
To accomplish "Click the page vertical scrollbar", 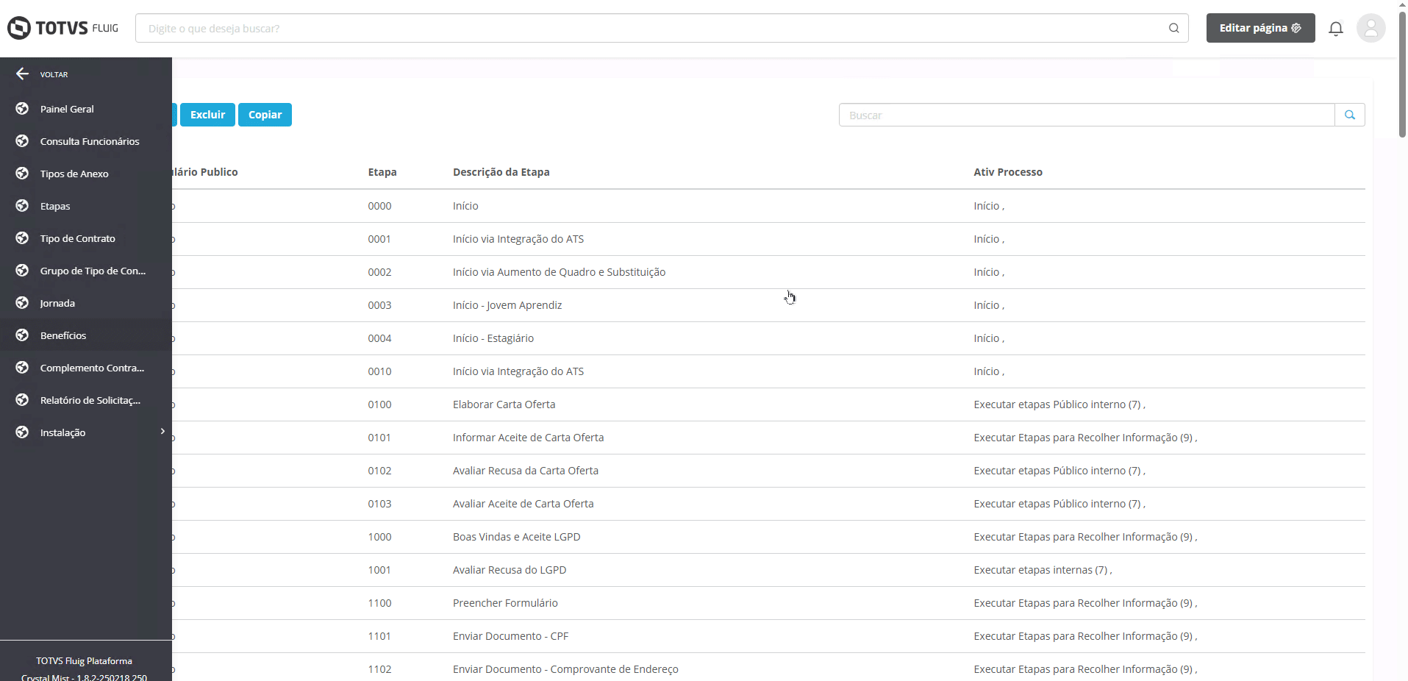I will (1402, 74).
